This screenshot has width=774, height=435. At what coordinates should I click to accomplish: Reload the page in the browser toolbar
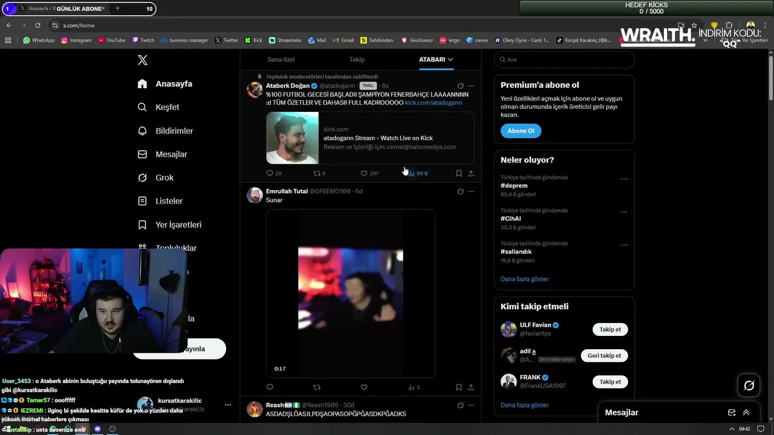point(38,25)
